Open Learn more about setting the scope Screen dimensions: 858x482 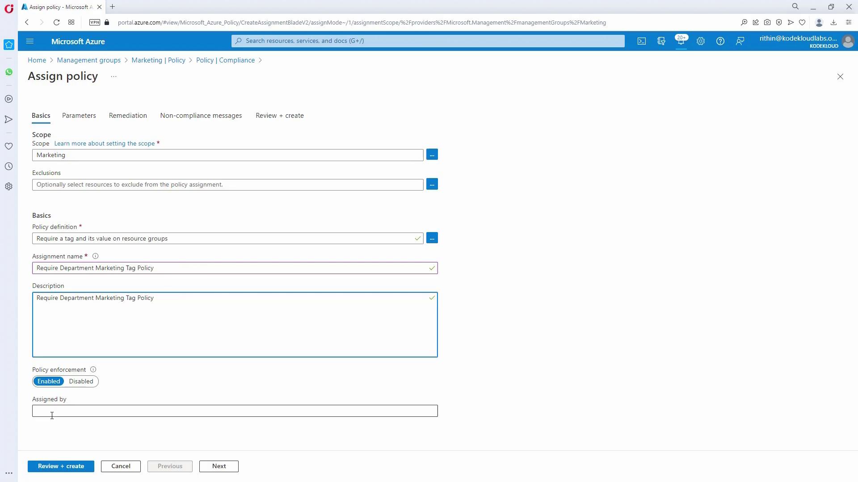click(x=104, y=143)
